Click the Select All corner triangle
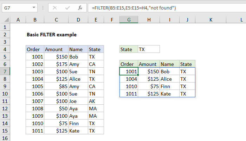The image size is (246, 141). pos(7,20)
